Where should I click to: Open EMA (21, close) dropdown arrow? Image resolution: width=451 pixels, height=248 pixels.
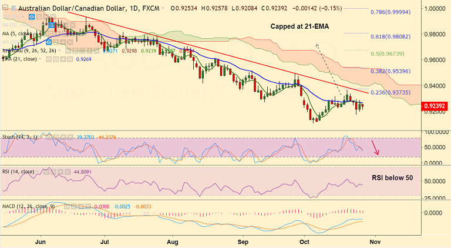(40, 59)
